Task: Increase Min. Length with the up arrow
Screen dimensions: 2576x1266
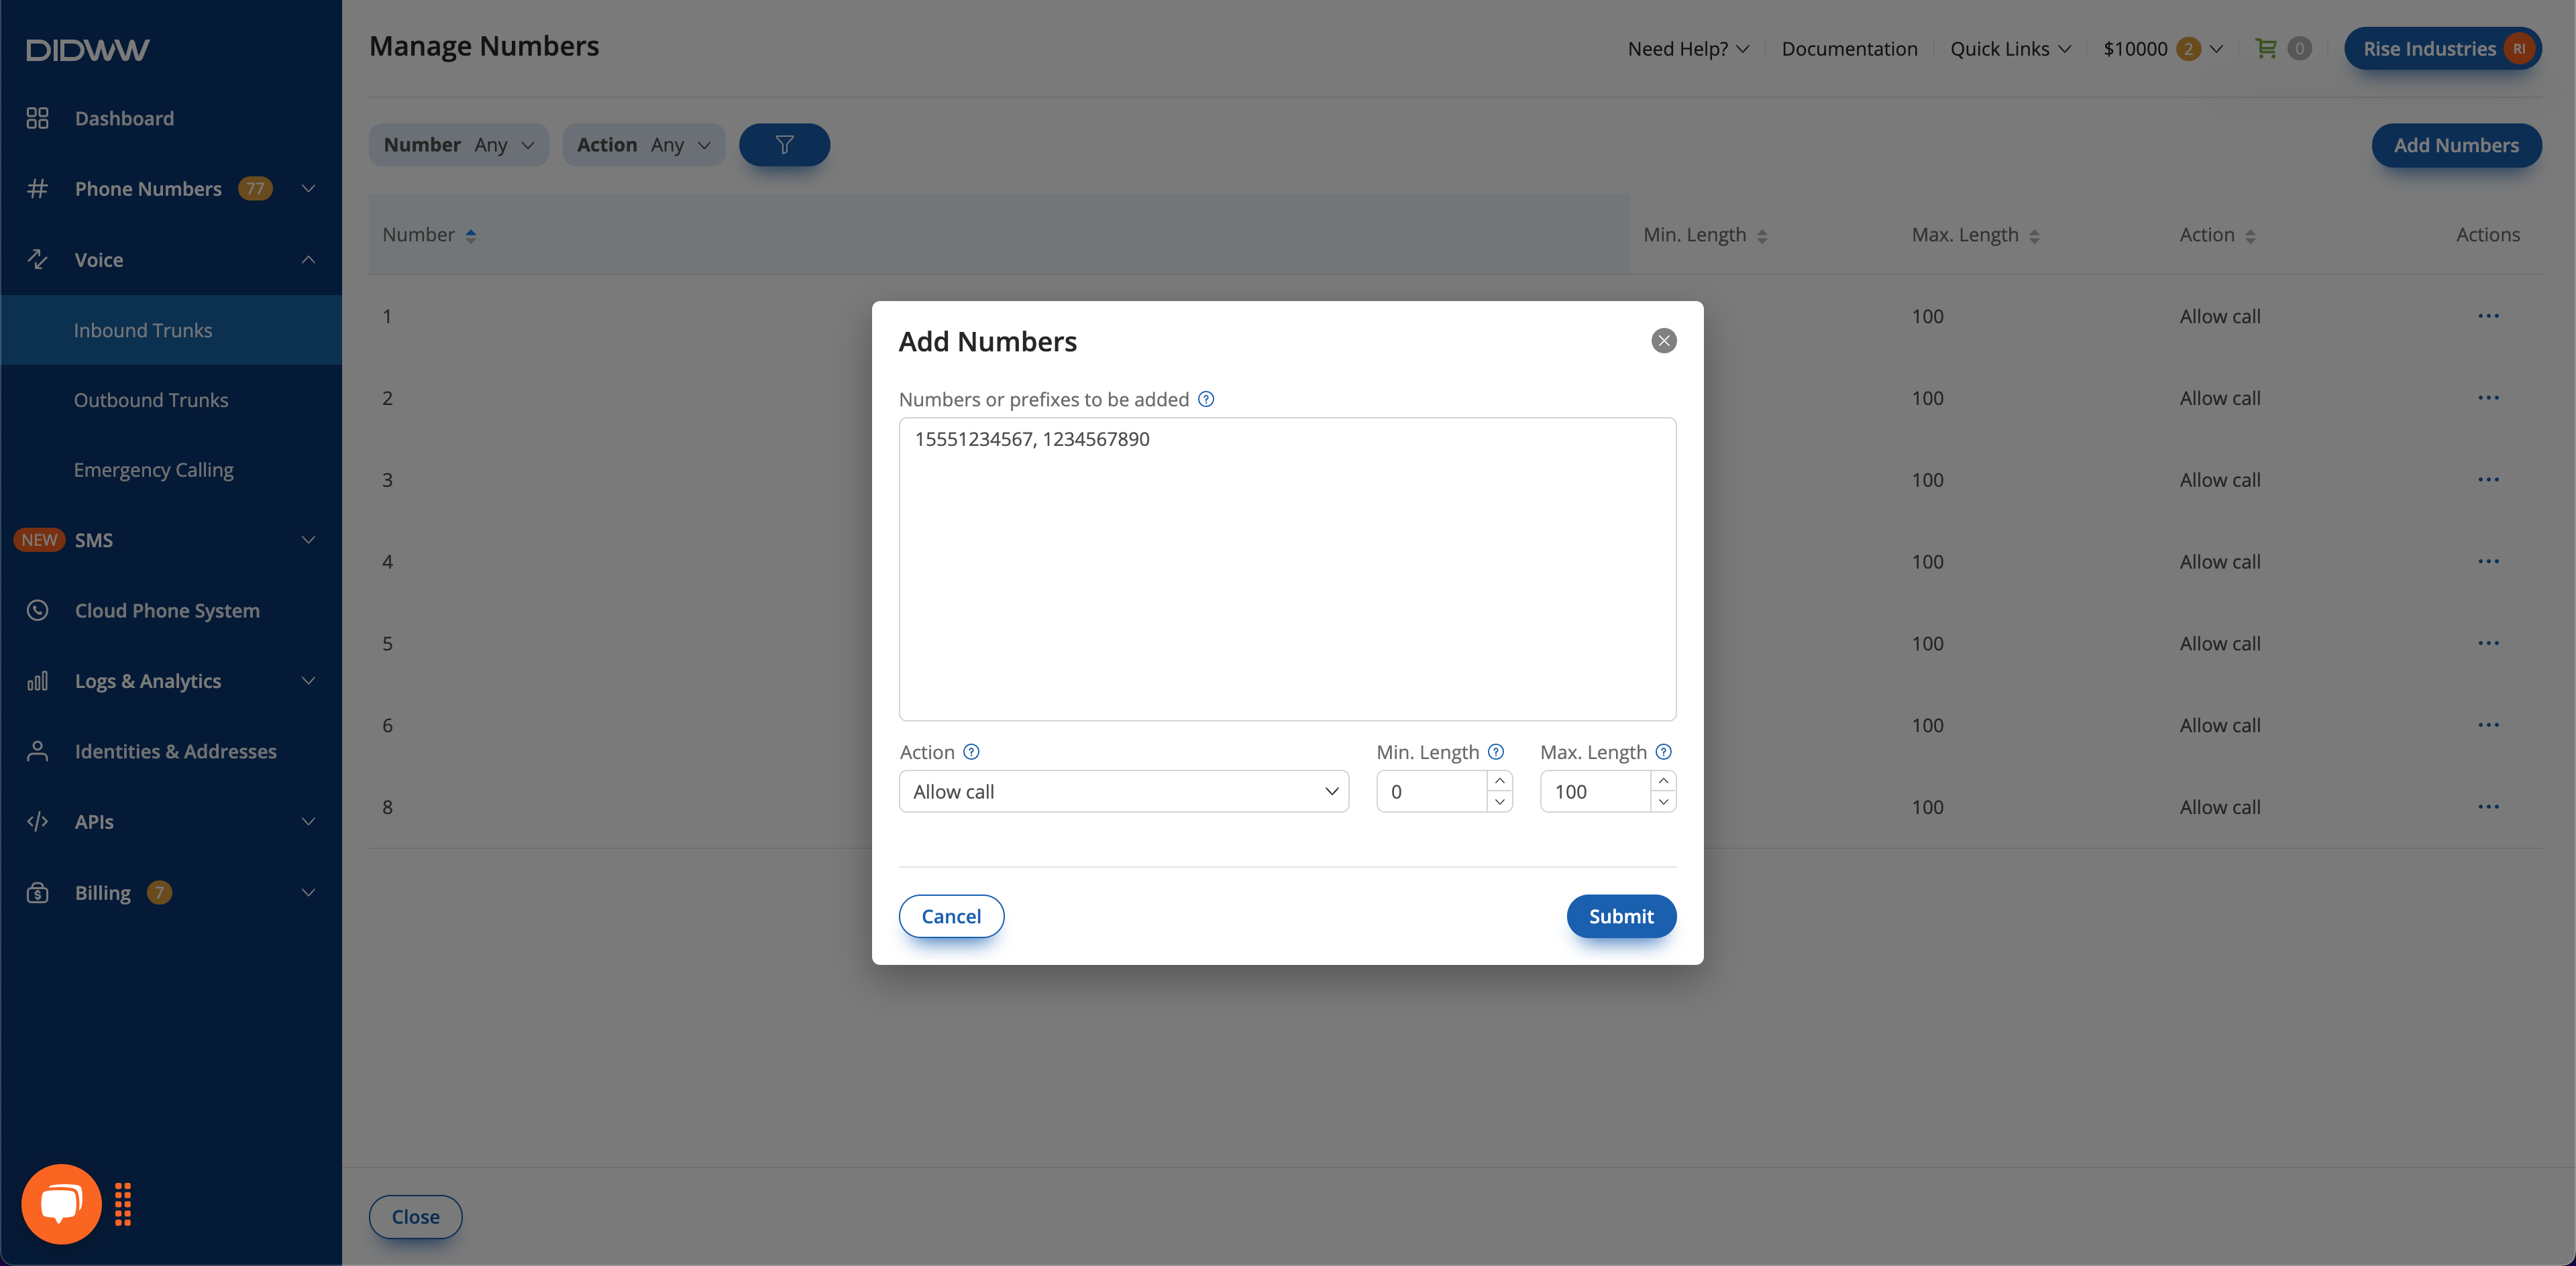Action: point(1499,781)
